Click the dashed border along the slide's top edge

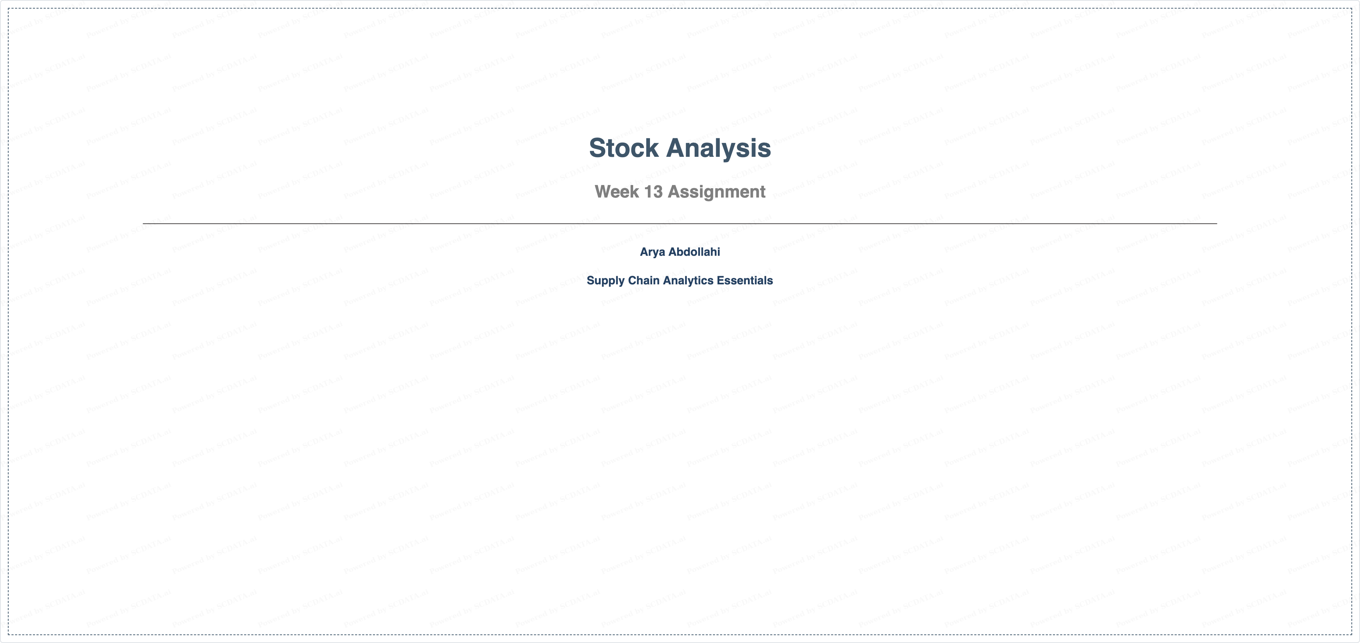tap(680, 8)
